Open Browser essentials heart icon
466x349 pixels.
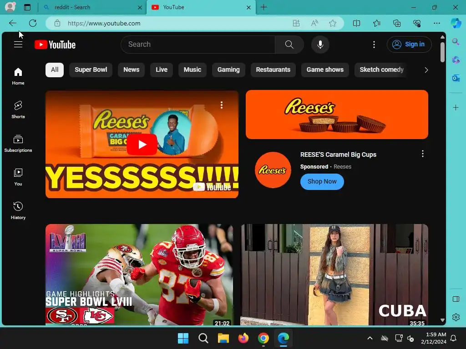(x=417, y=23)
